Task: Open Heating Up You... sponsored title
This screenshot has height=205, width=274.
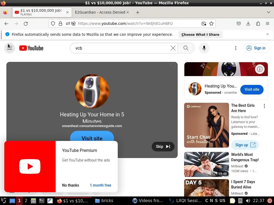Action: click(221, 86)
